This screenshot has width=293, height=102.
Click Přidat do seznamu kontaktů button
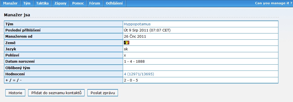tap(56, 93)
